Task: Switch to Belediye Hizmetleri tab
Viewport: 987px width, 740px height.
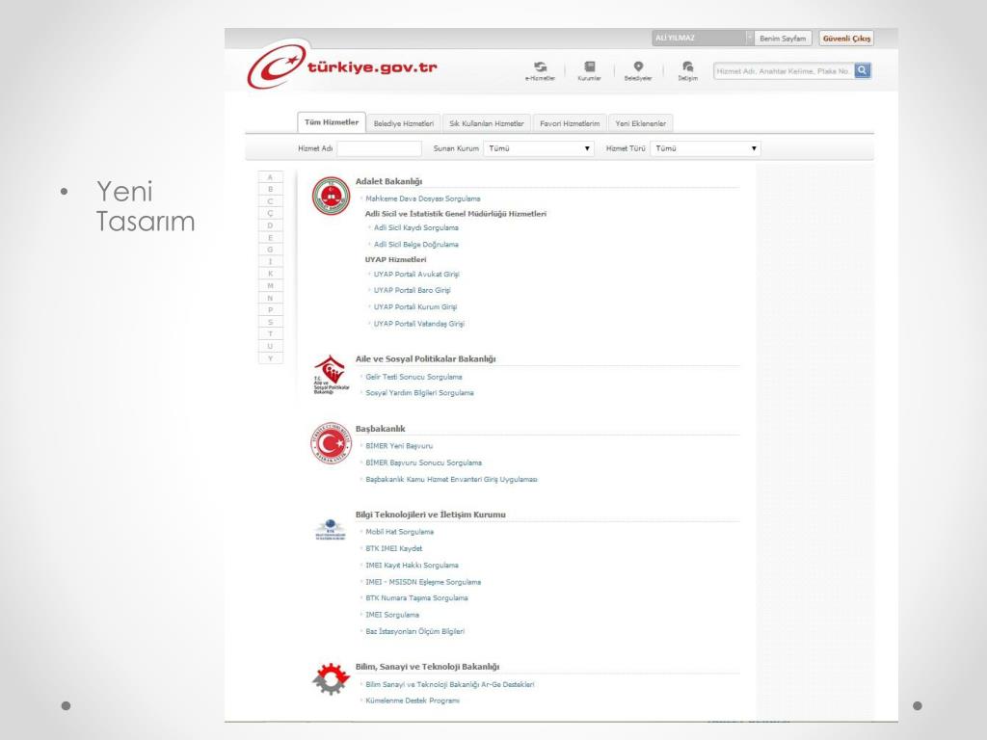Action: tap(404, 123)
